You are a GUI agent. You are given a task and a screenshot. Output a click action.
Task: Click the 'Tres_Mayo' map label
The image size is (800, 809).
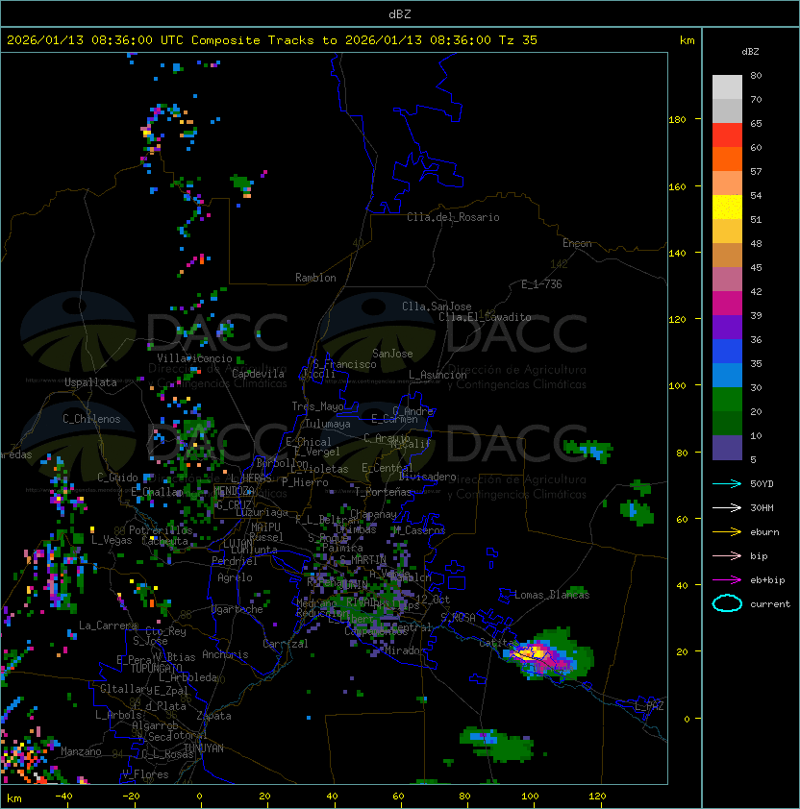[x=317, y=406]
